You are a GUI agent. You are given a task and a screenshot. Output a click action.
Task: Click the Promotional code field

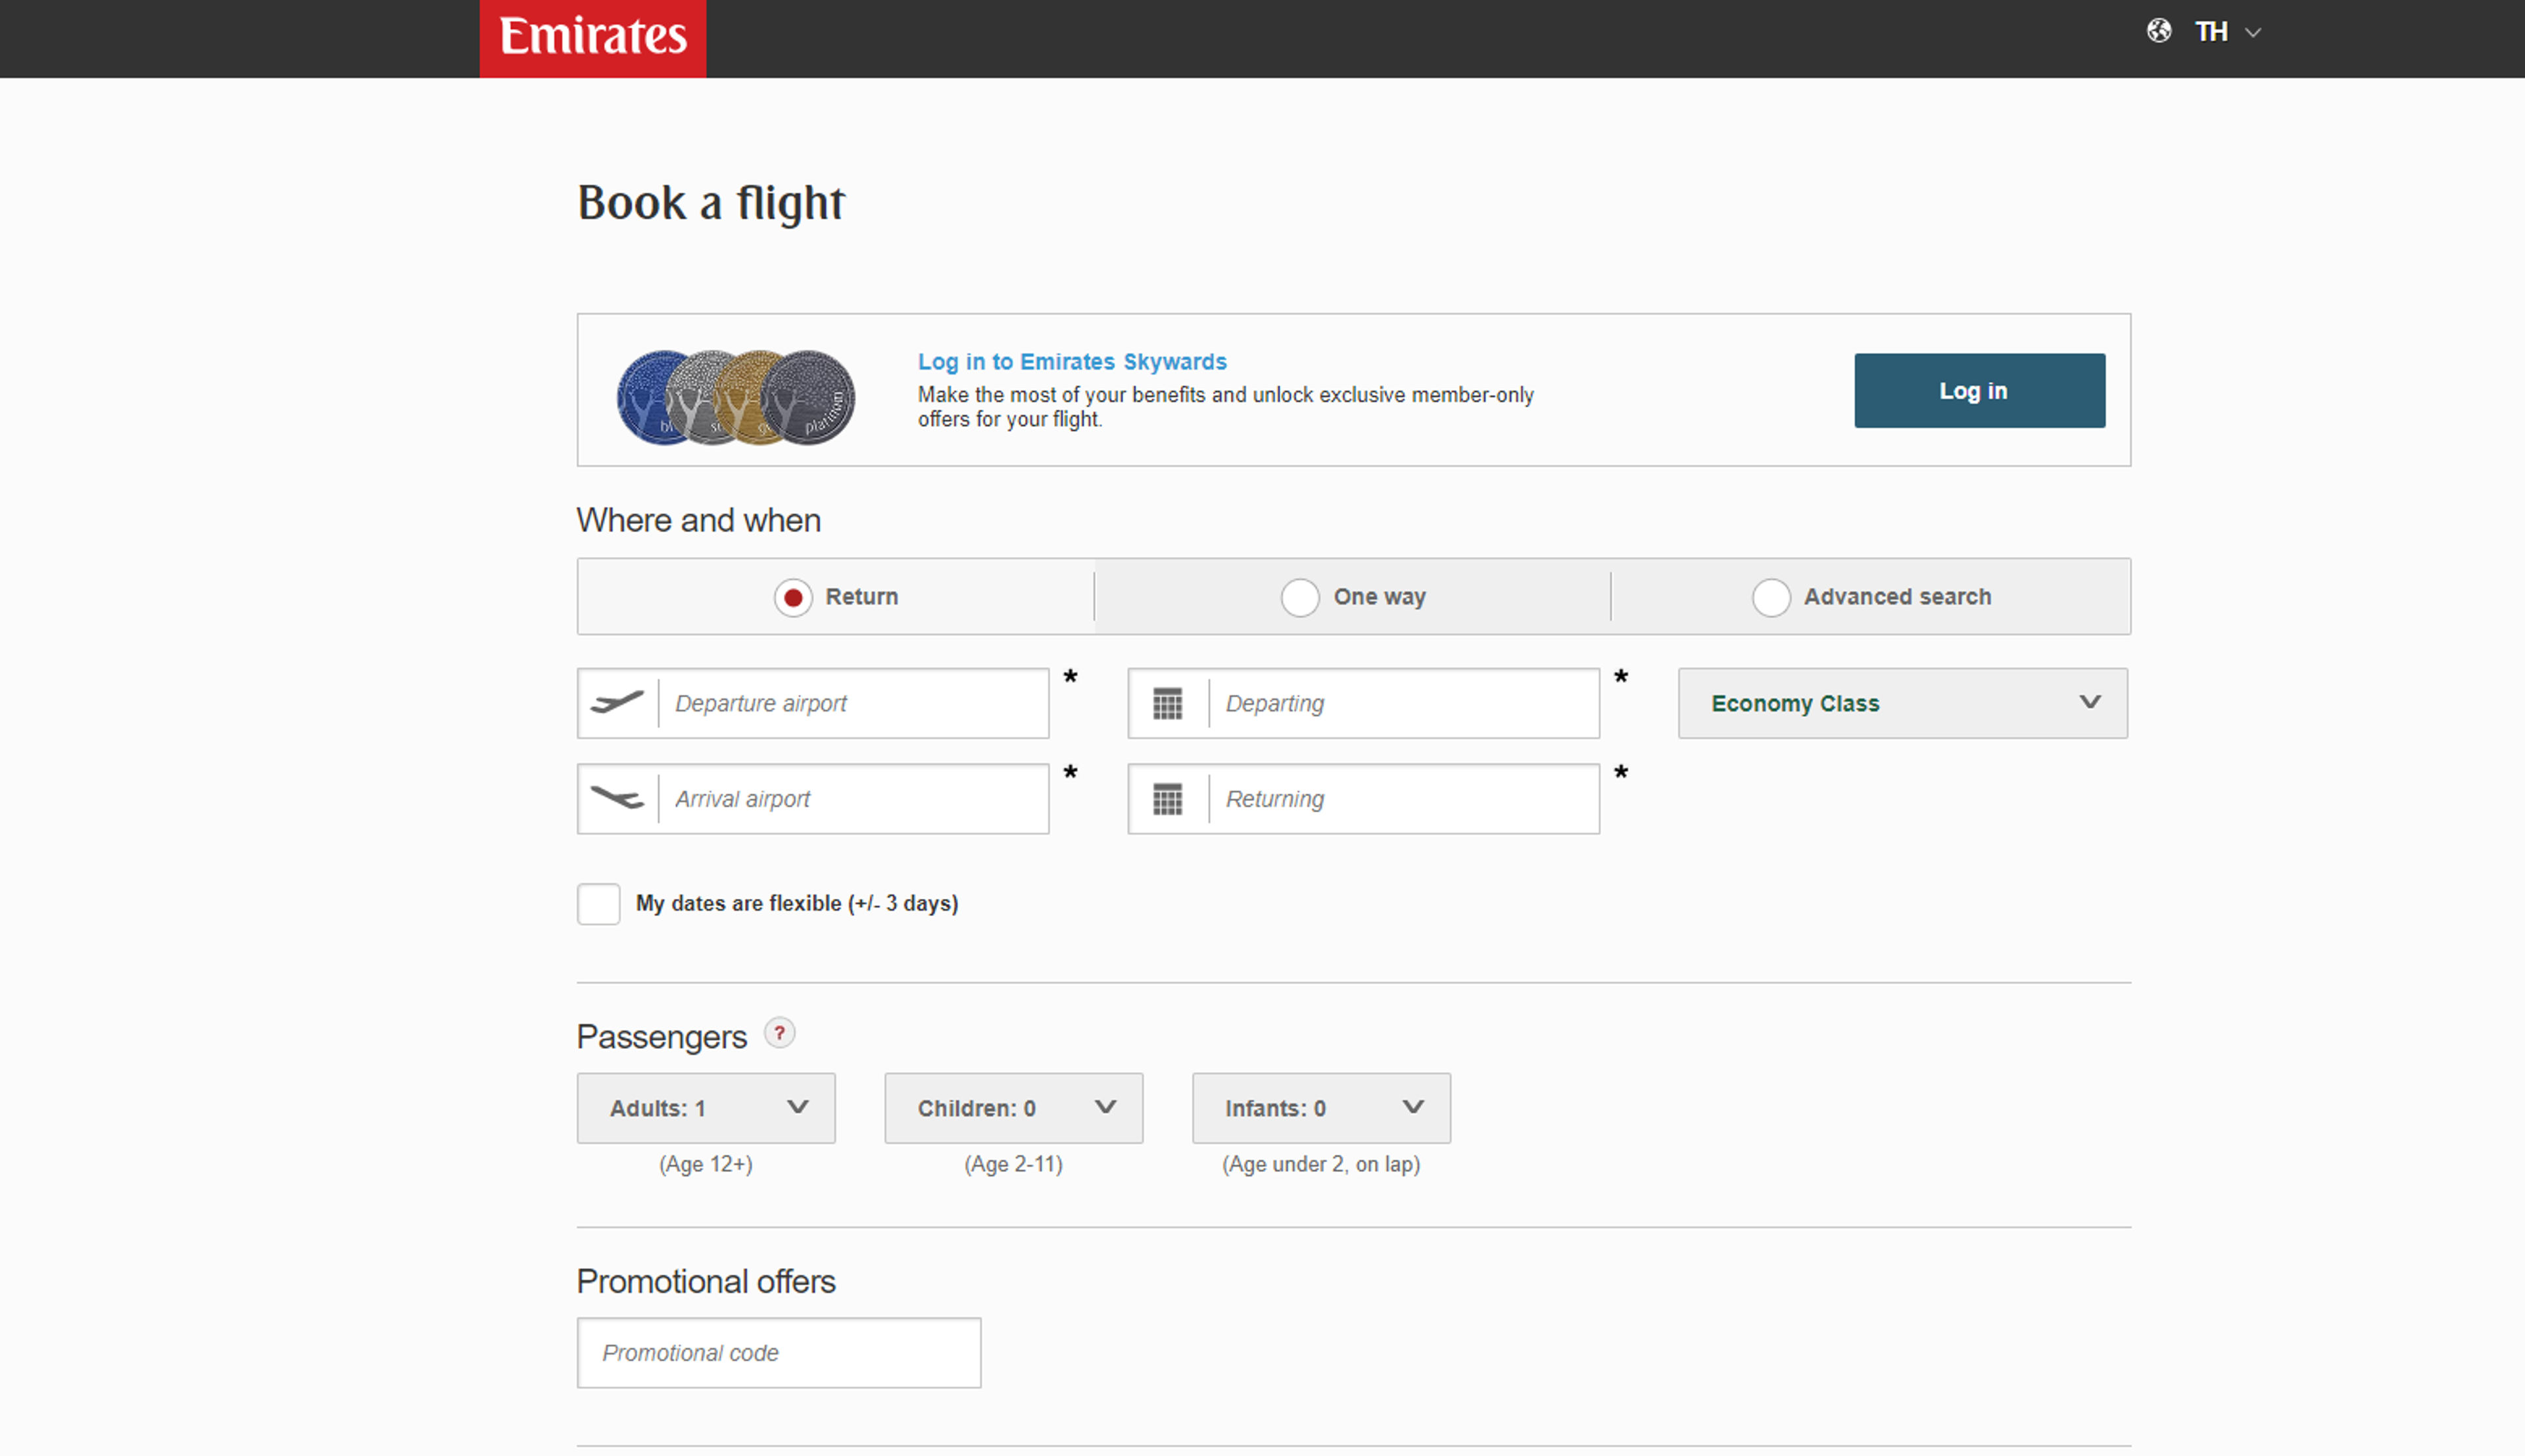[x=779, y=1352]
